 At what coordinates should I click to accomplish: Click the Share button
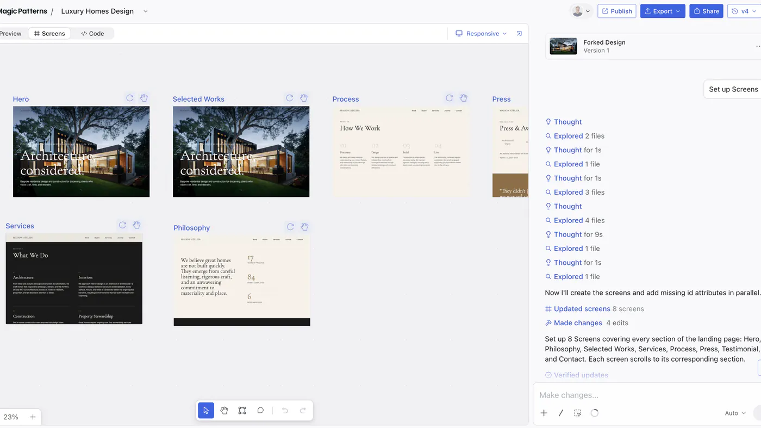coord(706,11)
